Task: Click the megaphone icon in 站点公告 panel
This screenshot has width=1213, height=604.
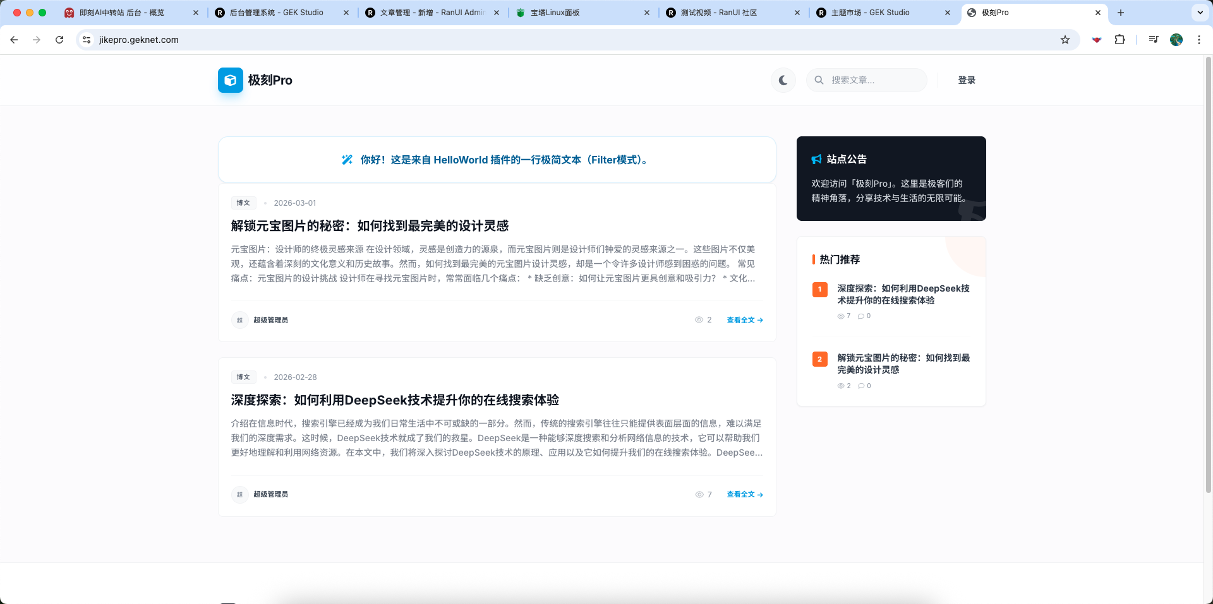Action: point(816,159)
